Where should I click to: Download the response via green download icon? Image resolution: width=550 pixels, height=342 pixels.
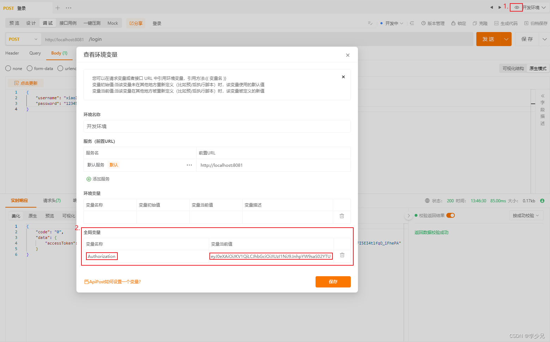[542, 201]
